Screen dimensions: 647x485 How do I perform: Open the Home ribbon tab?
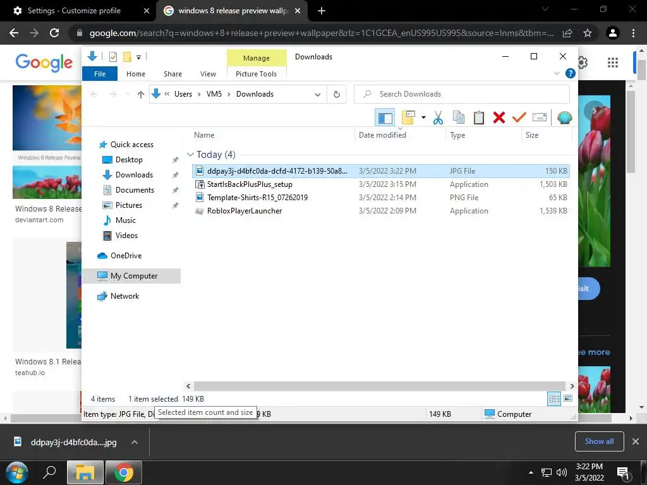click(136, 74)
